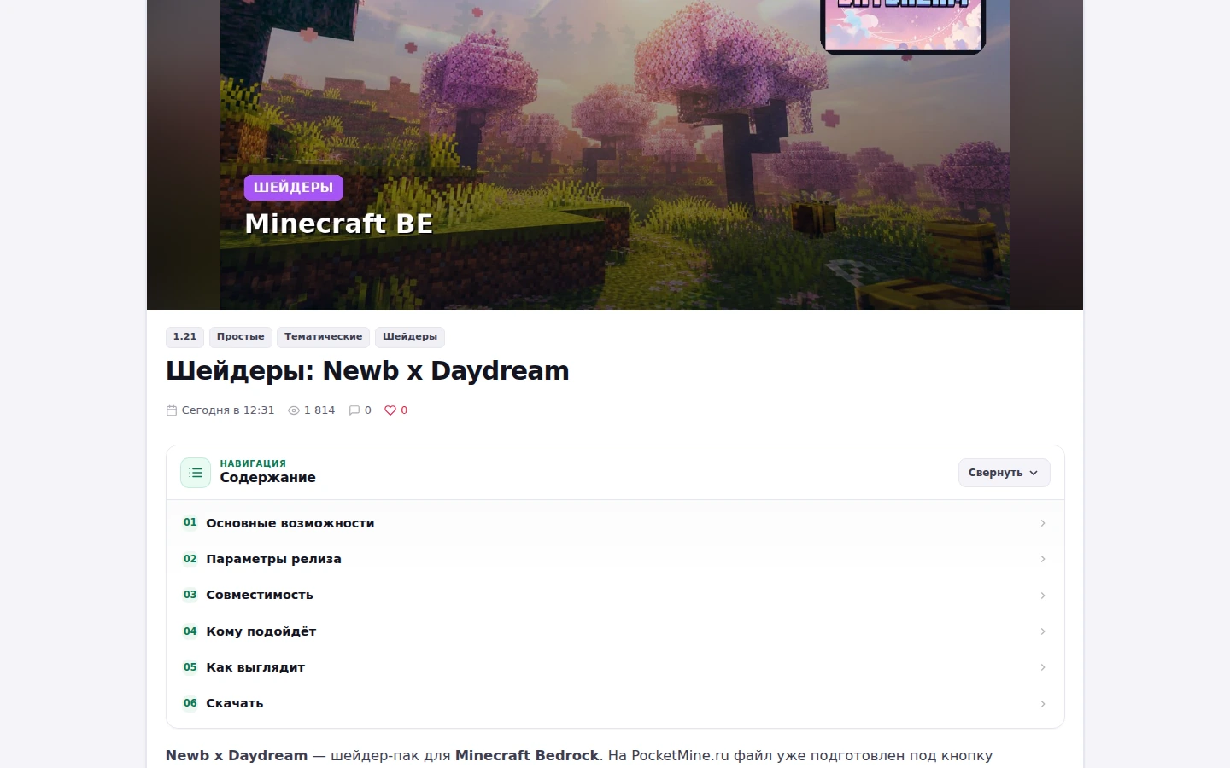Image resolution: width=1230 pixels, height=768 pixels.
Task: Select the Простые tag
Action: click(x=240, y=337)
